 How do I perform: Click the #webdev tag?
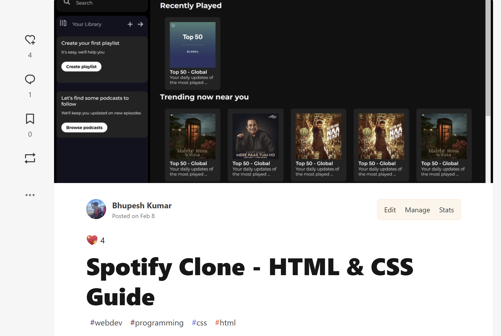click(x=106, y=323)
